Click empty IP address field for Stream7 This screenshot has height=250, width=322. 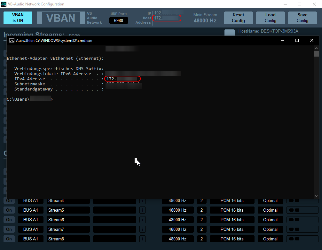click(x=114, y=229)
